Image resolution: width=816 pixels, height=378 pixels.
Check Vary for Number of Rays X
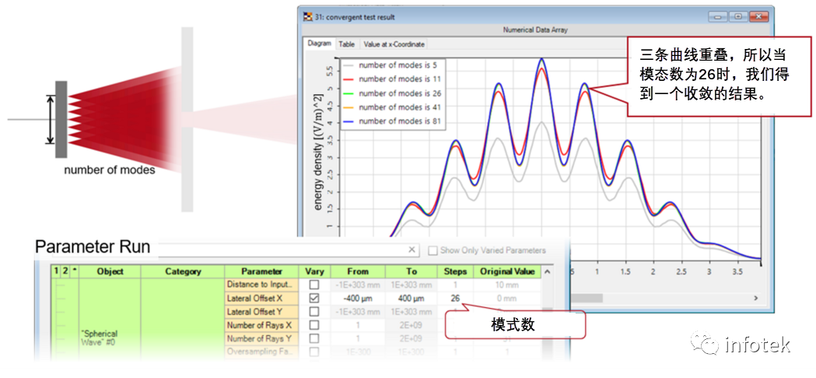click(x=313, y=325)
